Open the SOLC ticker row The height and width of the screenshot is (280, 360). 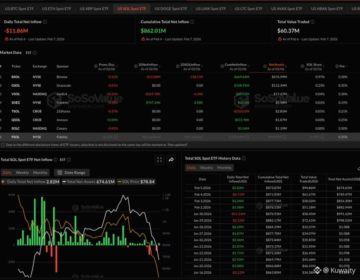(x=16, y=128)
